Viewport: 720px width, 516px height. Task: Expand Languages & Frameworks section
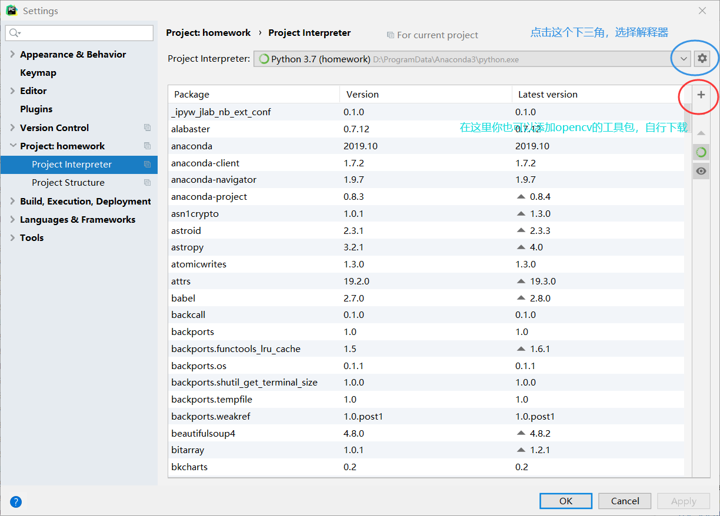click(x=13, y=219)
